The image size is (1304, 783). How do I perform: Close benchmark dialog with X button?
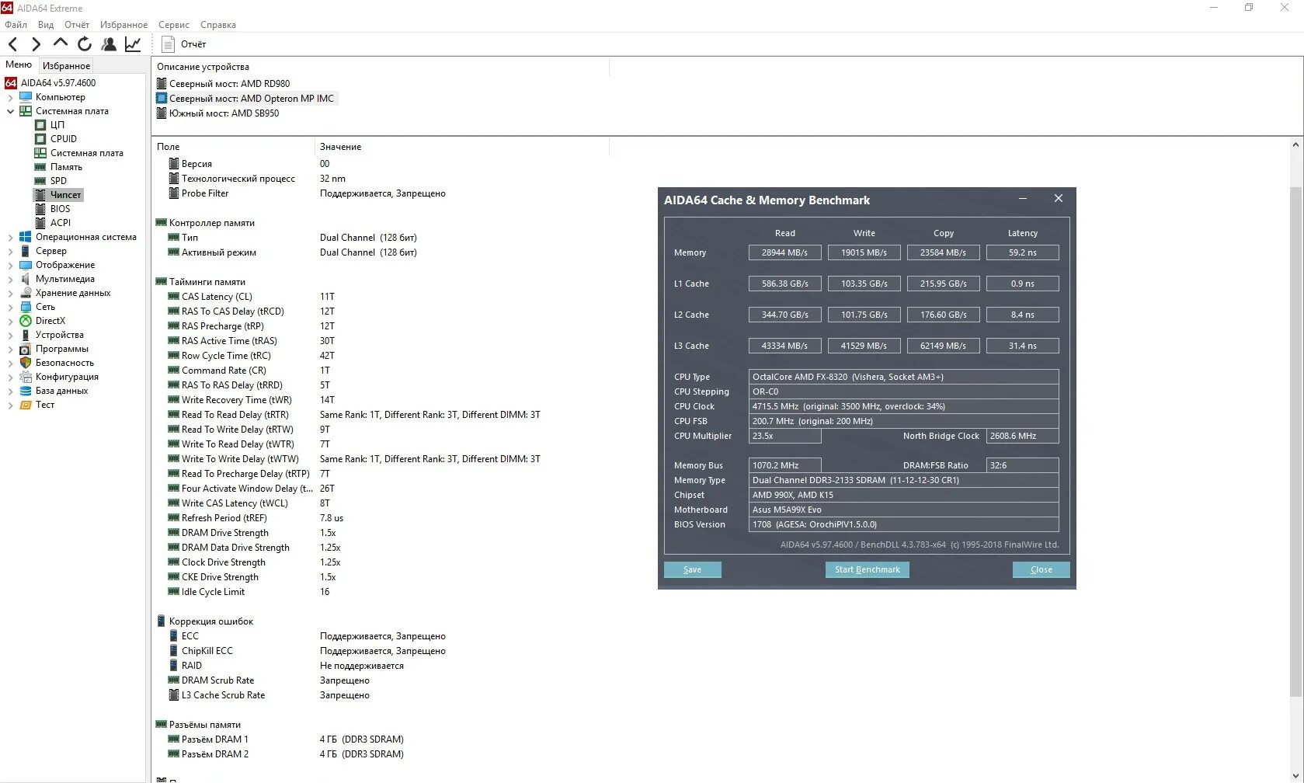click(1059, 199)
